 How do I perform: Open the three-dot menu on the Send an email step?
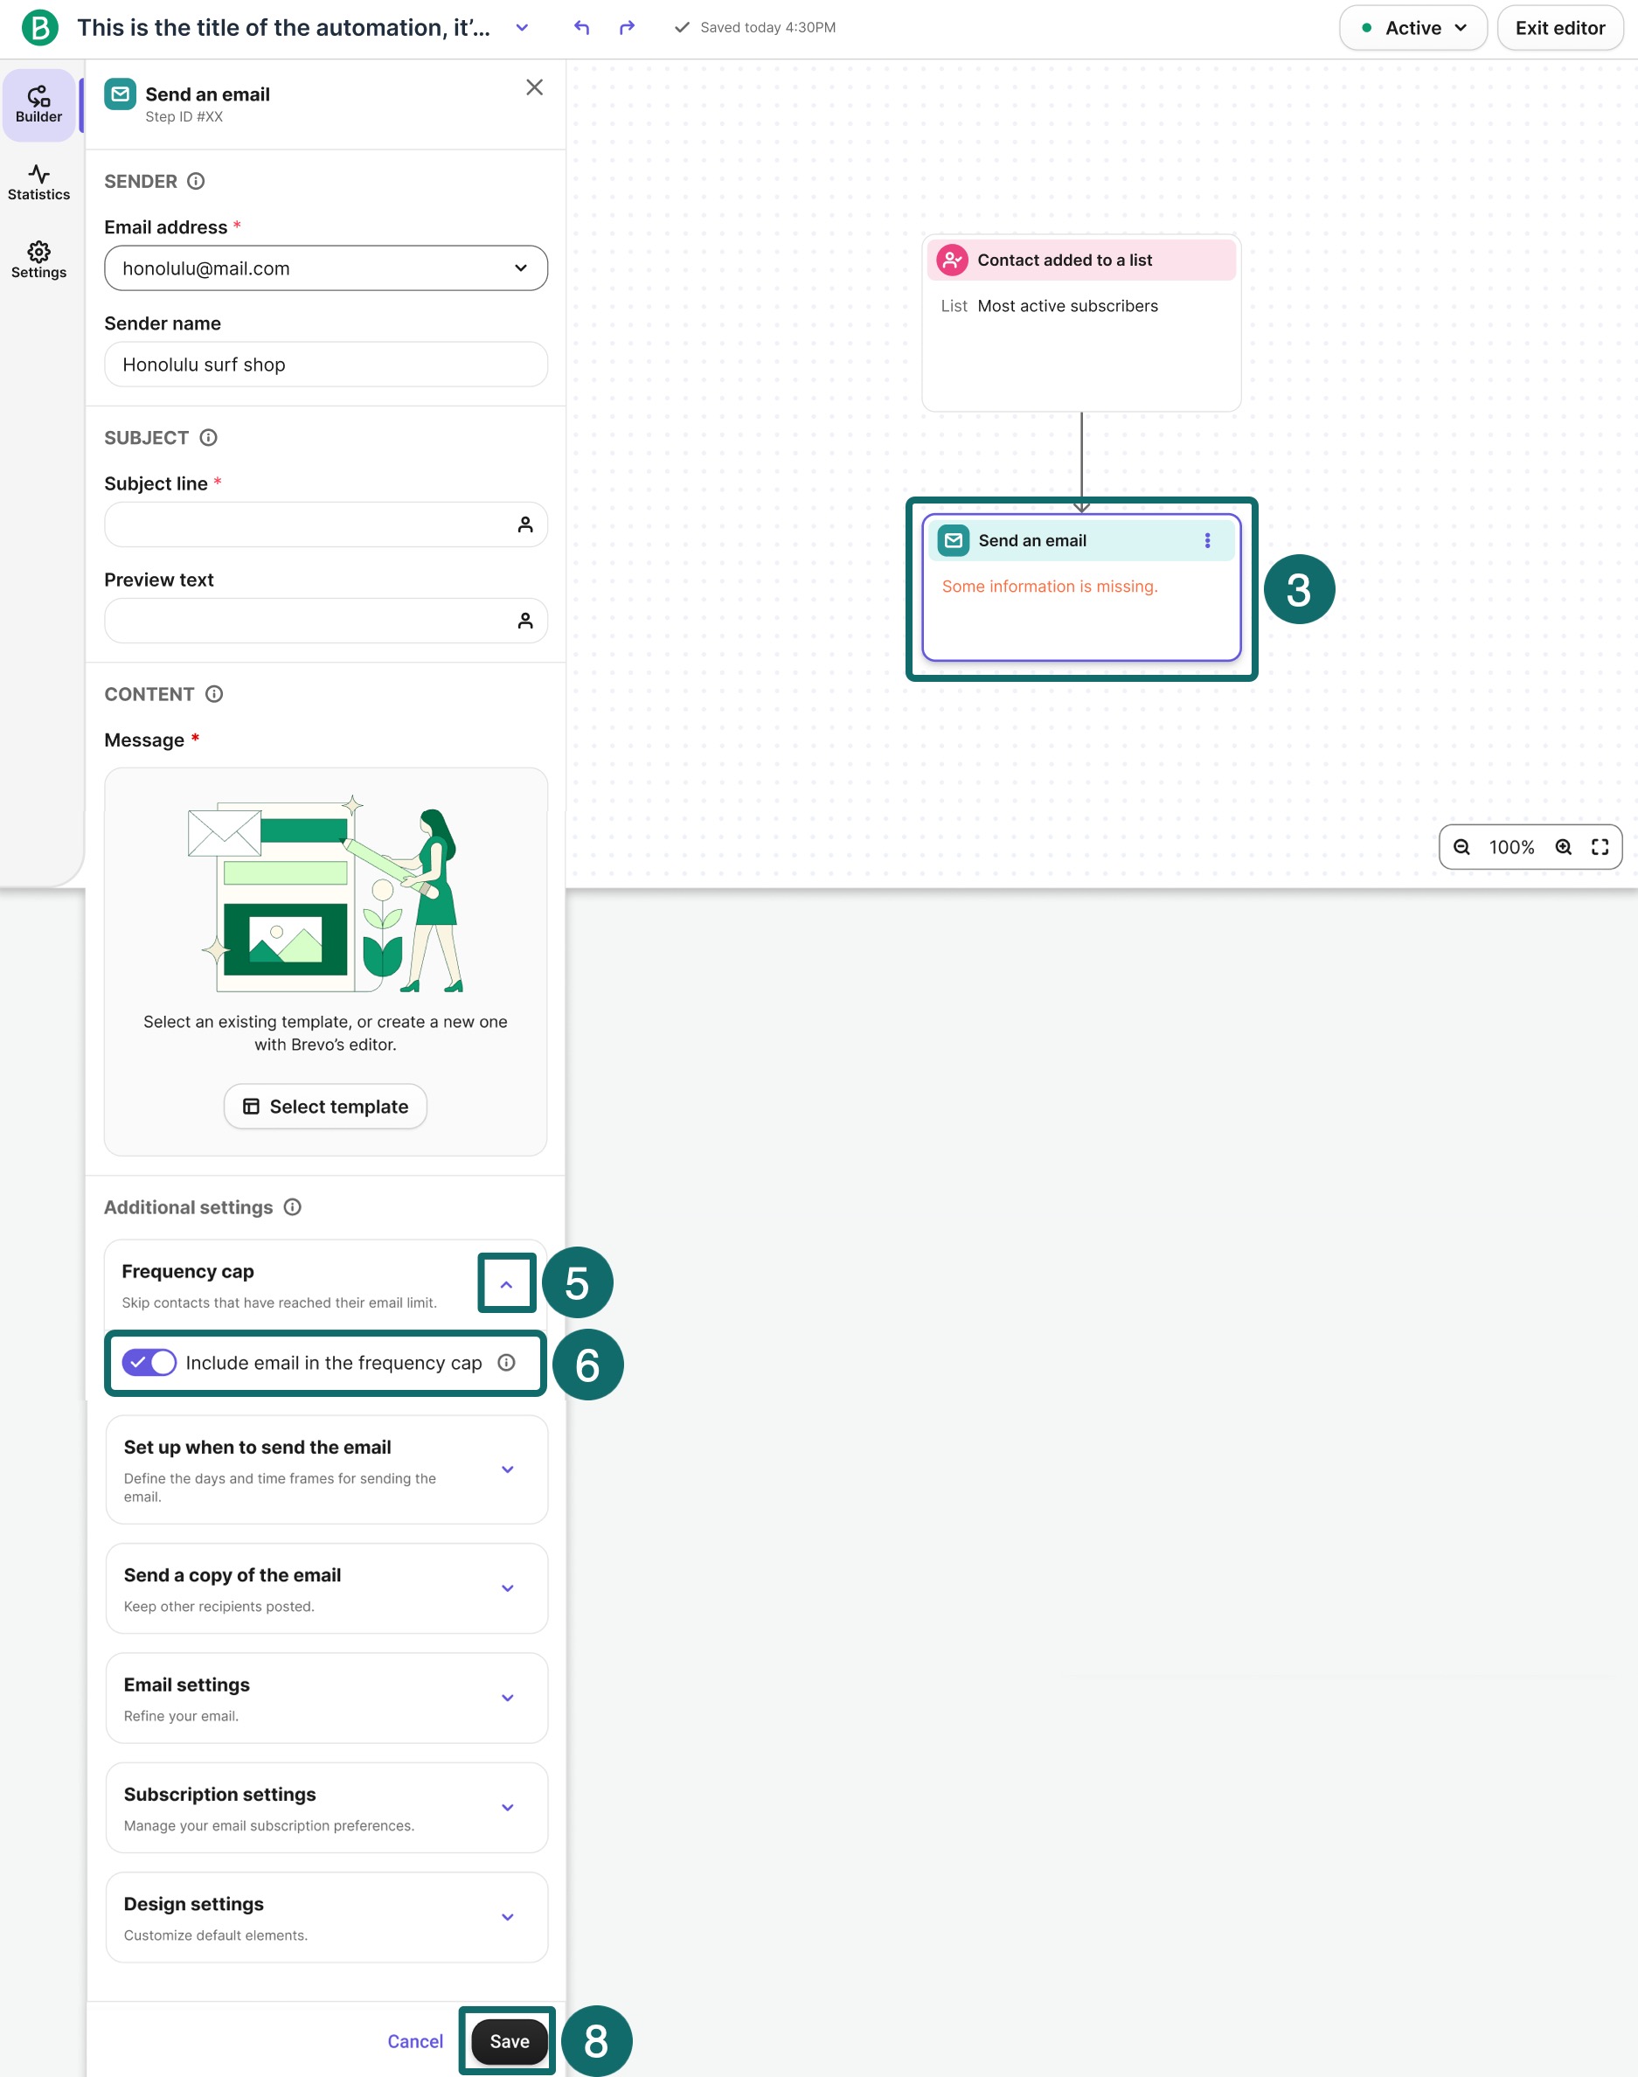[1206, 541]
